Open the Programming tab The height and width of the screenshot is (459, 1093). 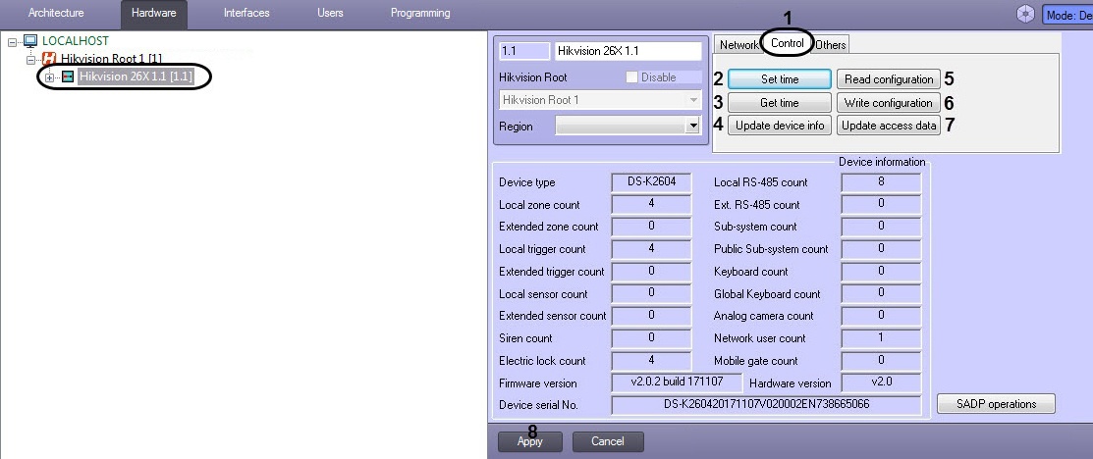[420, 13]
